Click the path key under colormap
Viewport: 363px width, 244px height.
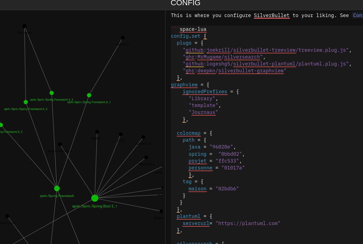point(189,140)
